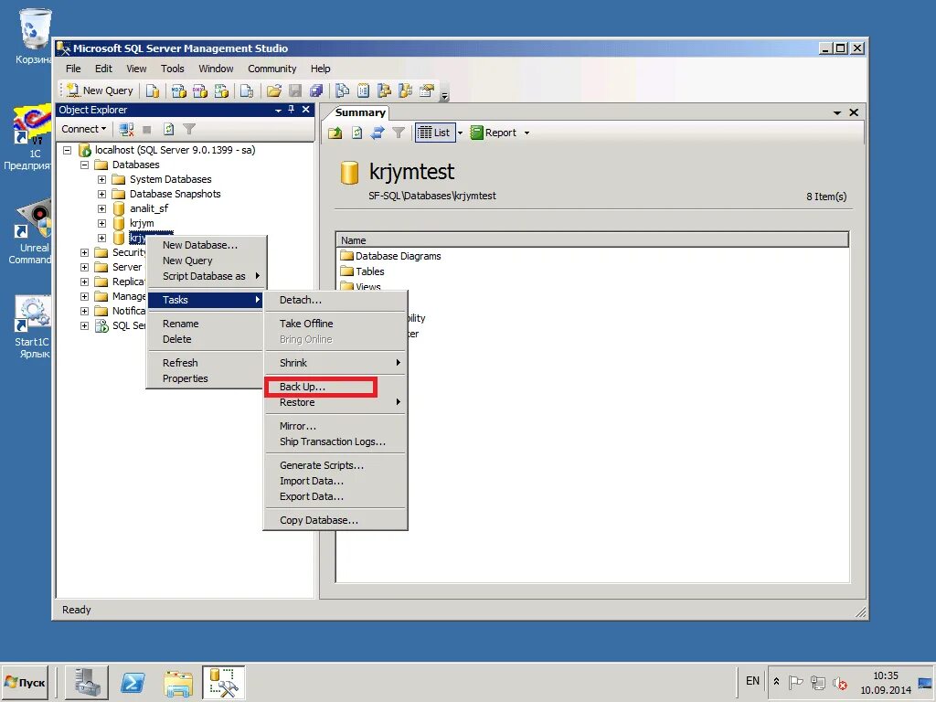This screenshot has height=702, width=936.
Task: Open Tables folder in Summary list
Action: pos(362,271)
